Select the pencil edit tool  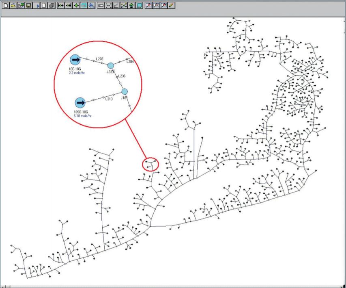[172, 6]
